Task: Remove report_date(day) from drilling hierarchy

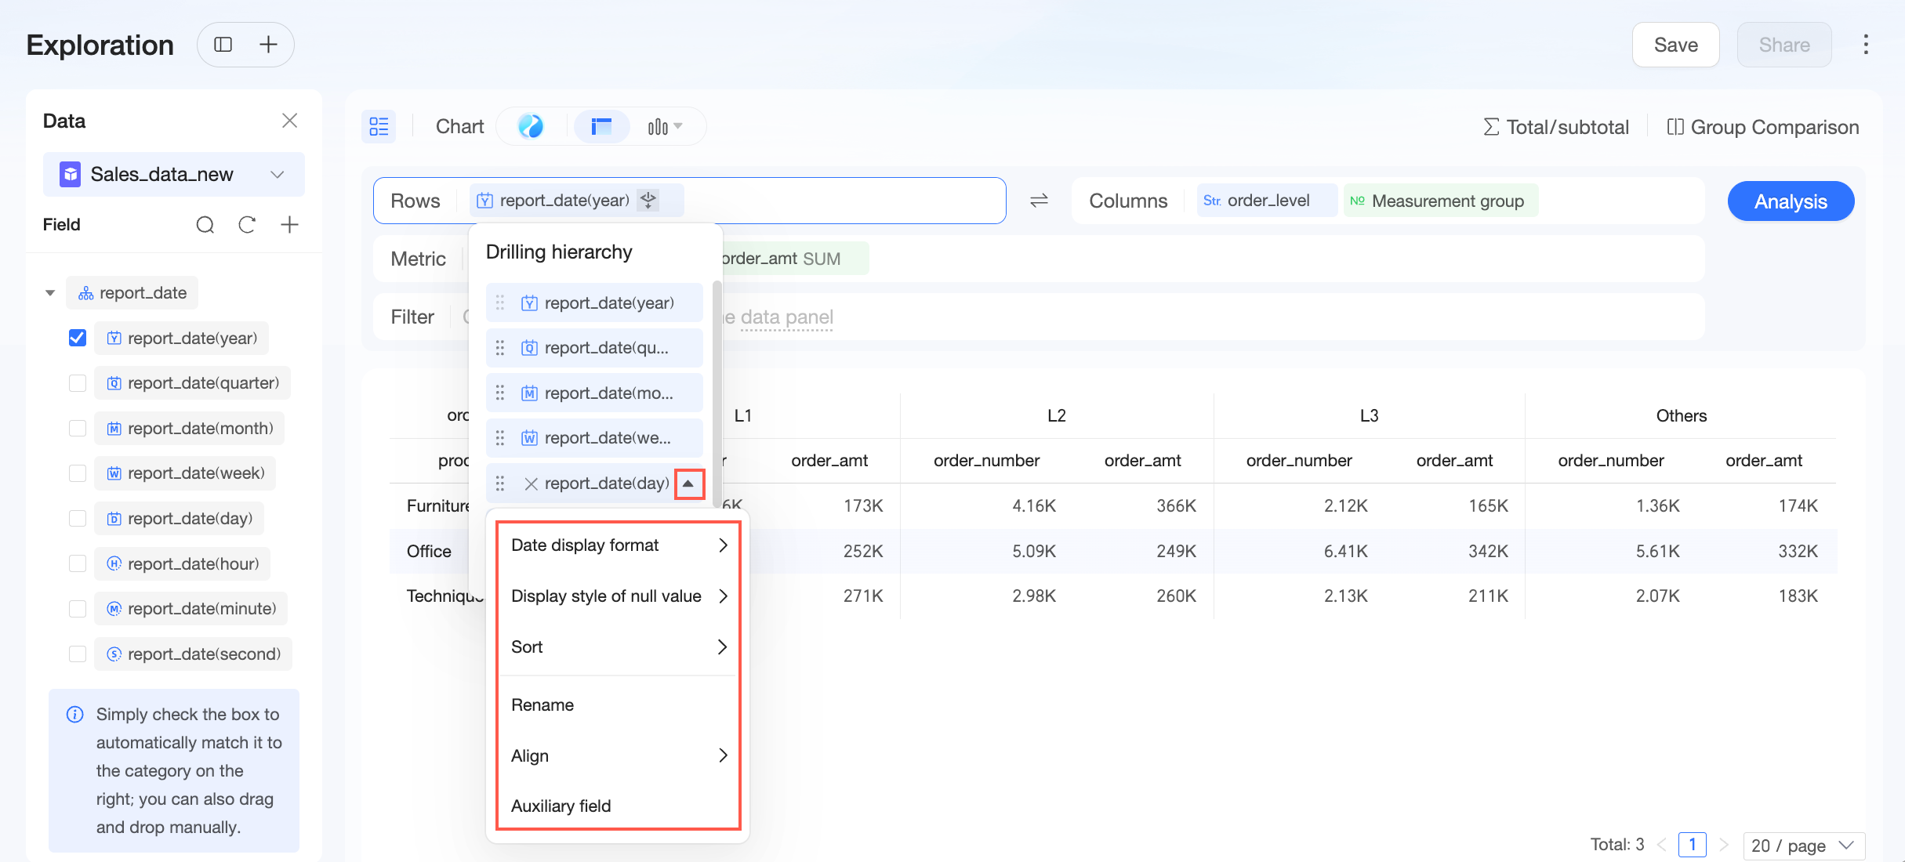Action: coord(531,484)
